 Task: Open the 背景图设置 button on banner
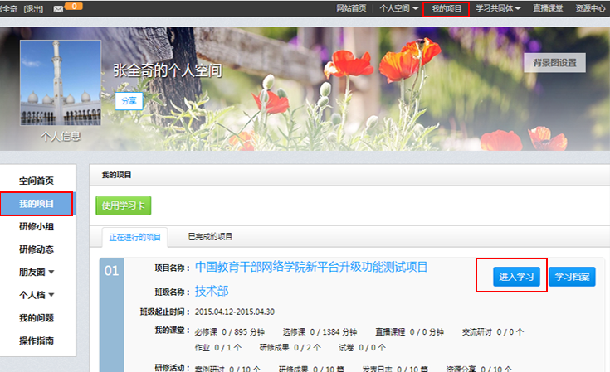(554, 62)
